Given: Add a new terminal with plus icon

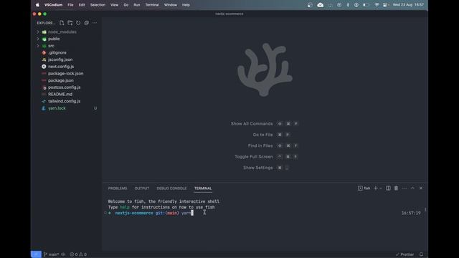Looking at the screenshot, I should click(376, 188).
